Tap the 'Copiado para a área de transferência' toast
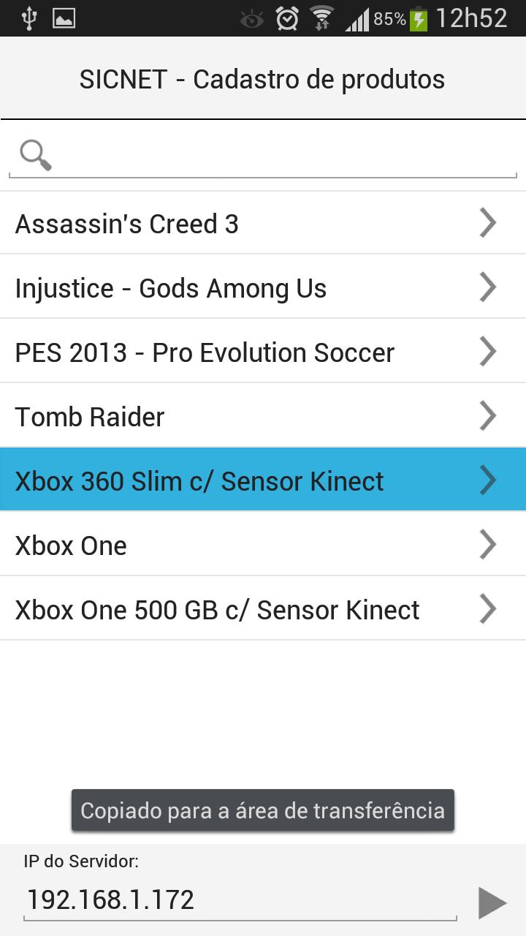The height and width of the screenshot is (936, 526). click(x=263, y=810)
